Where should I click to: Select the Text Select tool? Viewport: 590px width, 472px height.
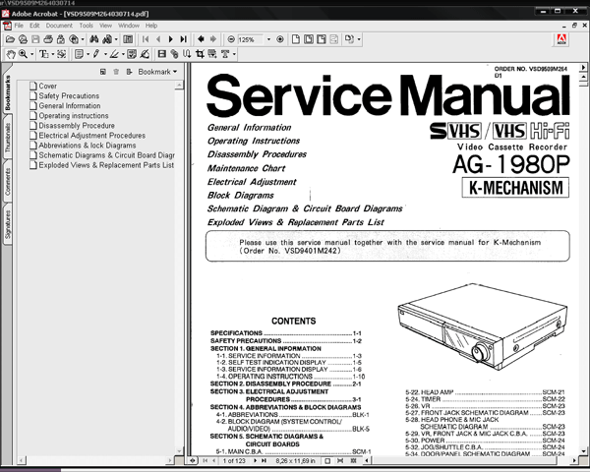43,55
